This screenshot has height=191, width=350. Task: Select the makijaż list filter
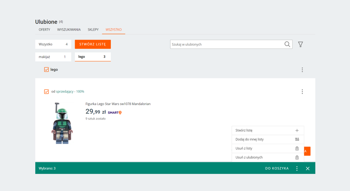53,57
